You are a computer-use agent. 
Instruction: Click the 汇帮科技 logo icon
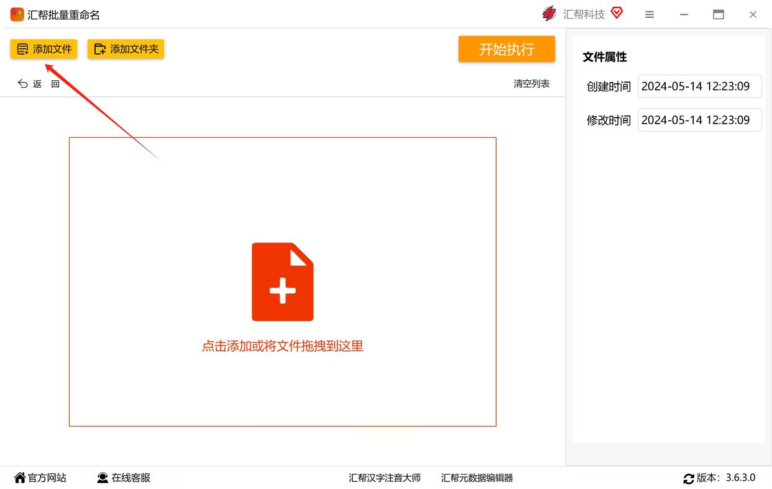click(x=549, y=14)
